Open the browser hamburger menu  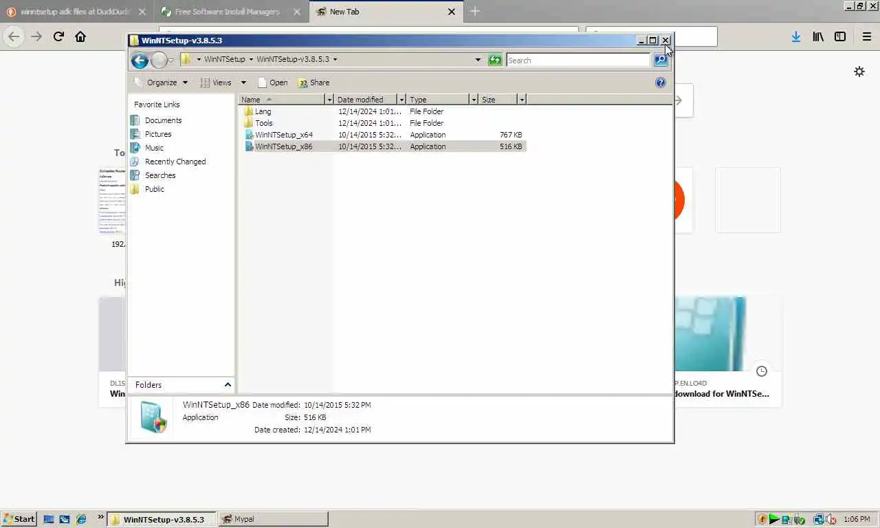[x=866, y=37]
